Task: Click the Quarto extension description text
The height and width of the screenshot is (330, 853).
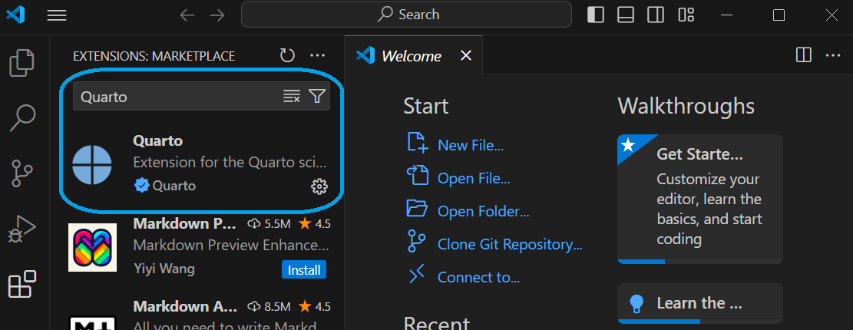Action: click(x=231, y=163)
